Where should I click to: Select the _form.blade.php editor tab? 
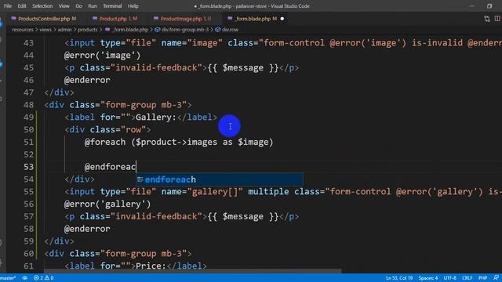pyautogui.click(x=253, y=19)
